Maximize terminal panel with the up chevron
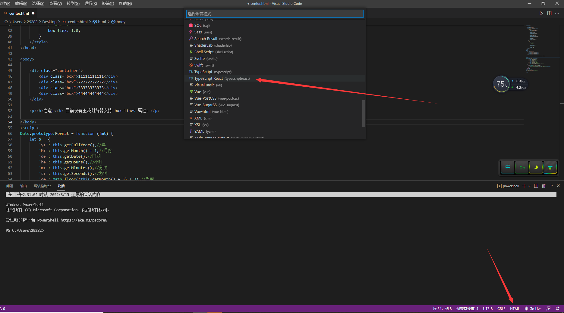 coord(551,186)
